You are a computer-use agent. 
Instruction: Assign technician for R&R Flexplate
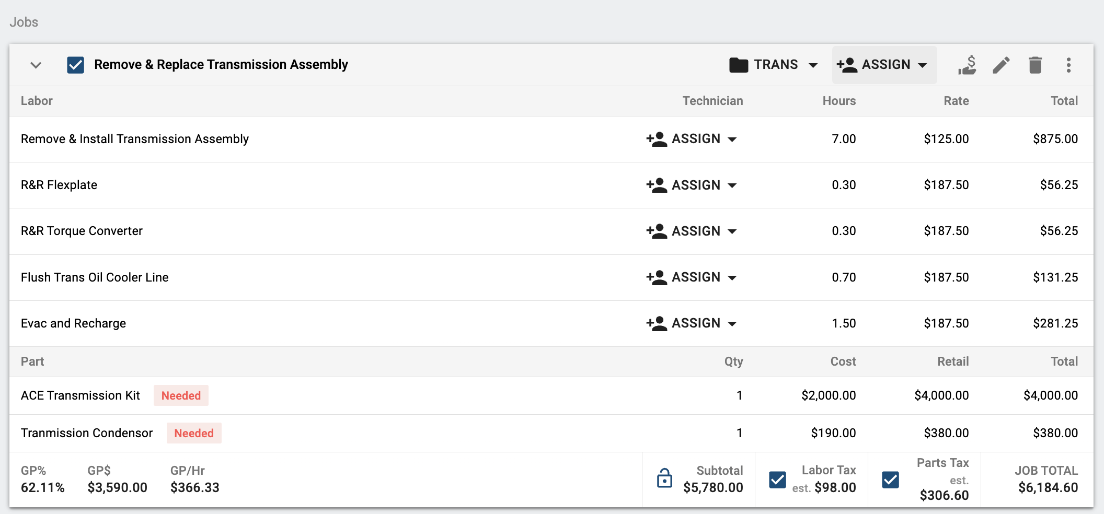pos(692,185)
